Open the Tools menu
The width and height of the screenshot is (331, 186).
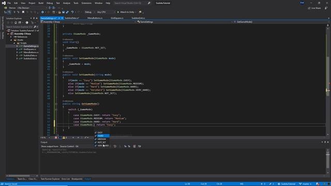[x=76, y=3]
